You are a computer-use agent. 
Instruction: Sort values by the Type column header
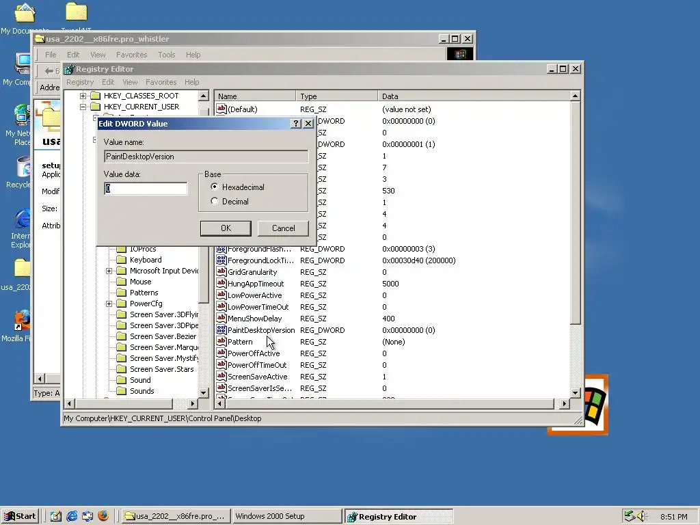(x=336, y=96)
